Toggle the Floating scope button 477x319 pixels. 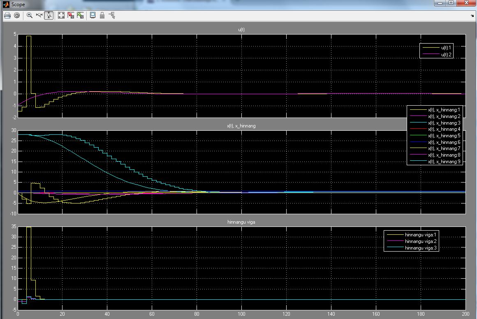click(x=93, y=15)
